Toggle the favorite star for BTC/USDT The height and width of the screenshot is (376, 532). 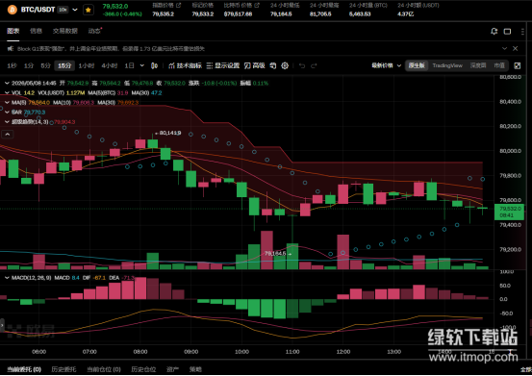pyautogui.click(x=89, y=10)
